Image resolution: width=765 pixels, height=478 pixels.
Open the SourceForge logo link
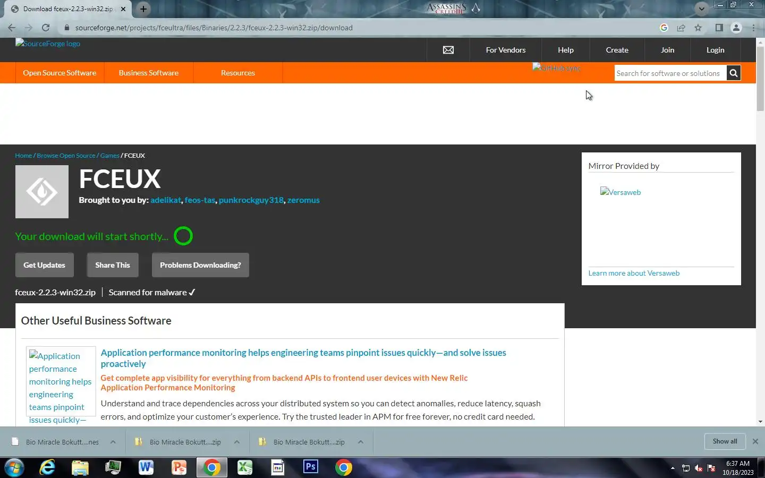pos(48,44)
